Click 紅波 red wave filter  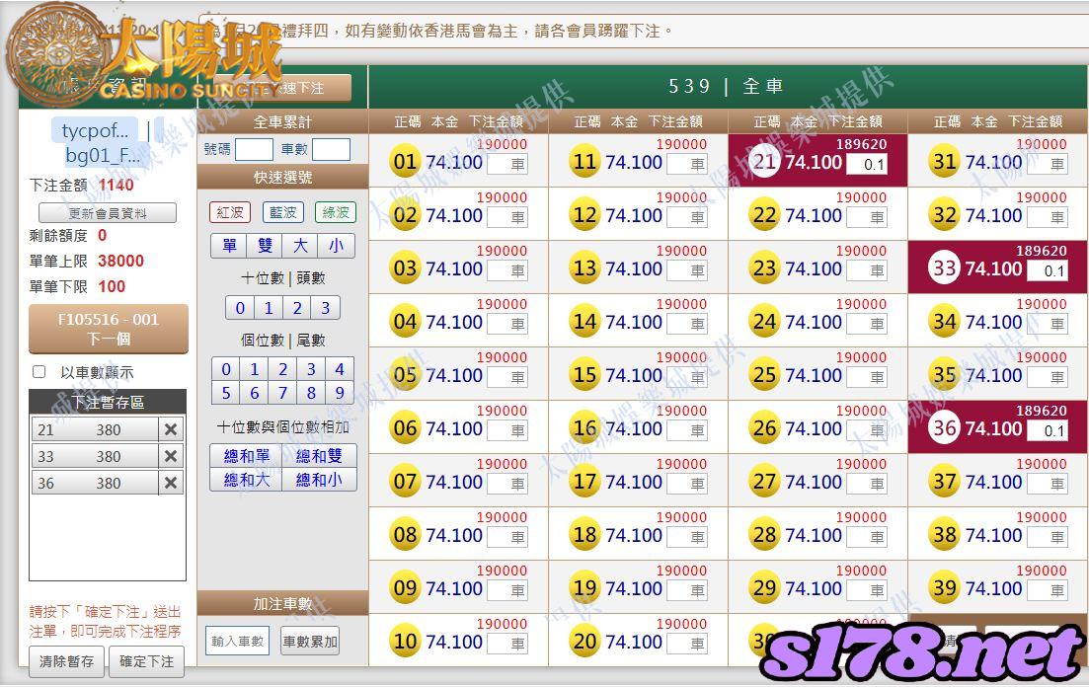pyautogui.click(x=230, y=212)
